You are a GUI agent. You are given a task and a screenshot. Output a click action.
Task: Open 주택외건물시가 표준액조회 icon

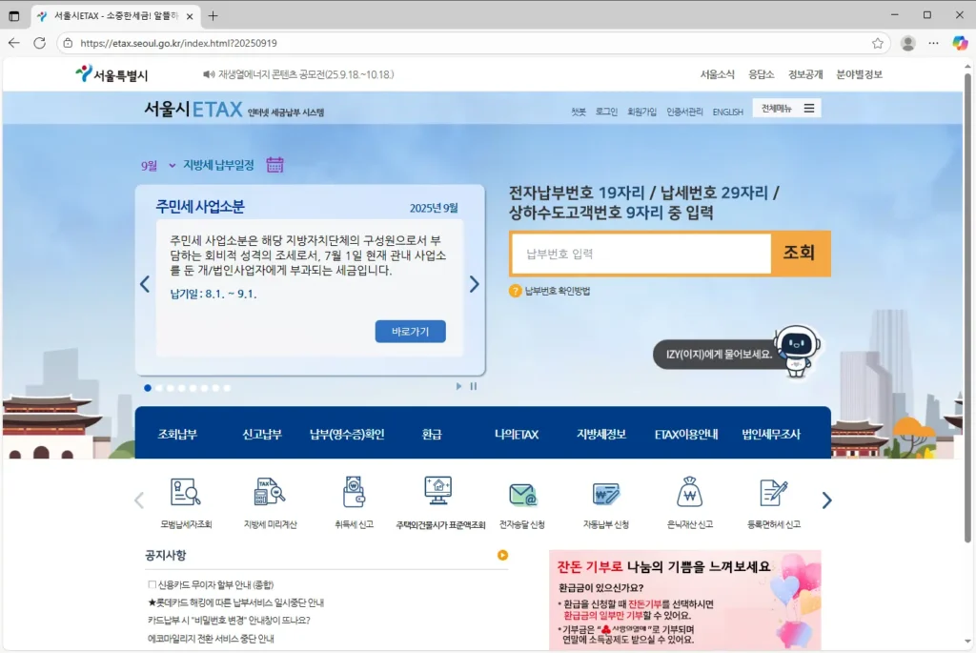437,493
